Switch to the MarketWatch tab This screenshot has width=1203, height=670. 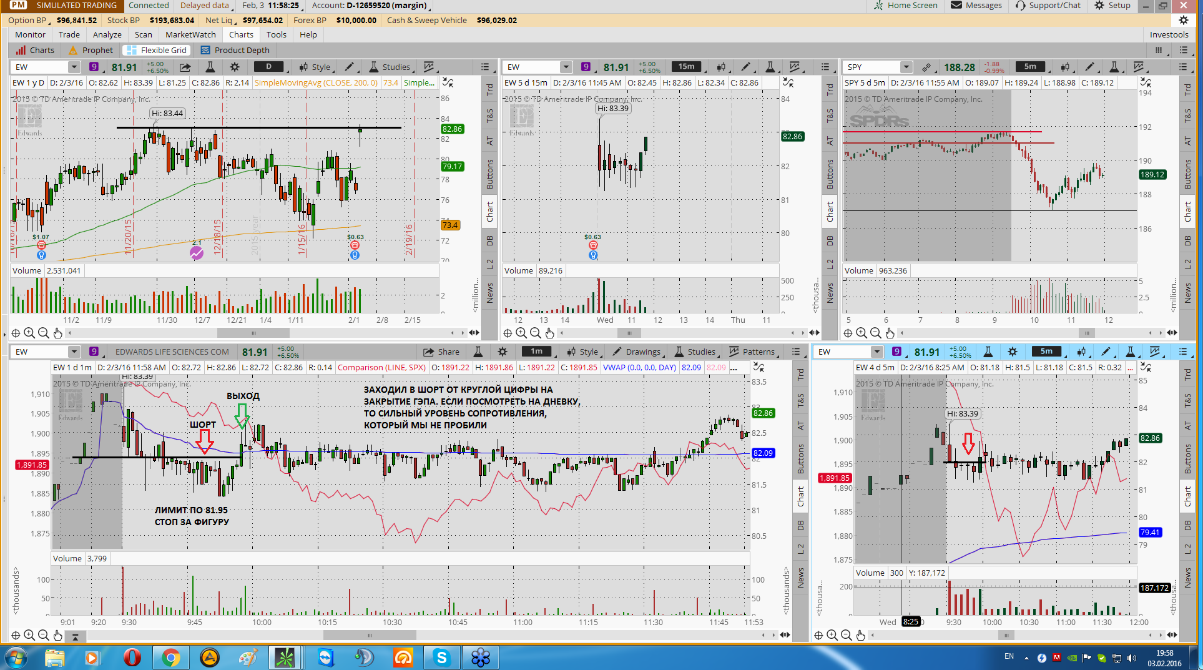[190, 35]
